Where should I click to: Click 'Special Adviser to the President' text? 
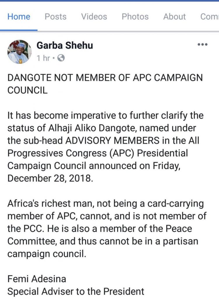76,291
